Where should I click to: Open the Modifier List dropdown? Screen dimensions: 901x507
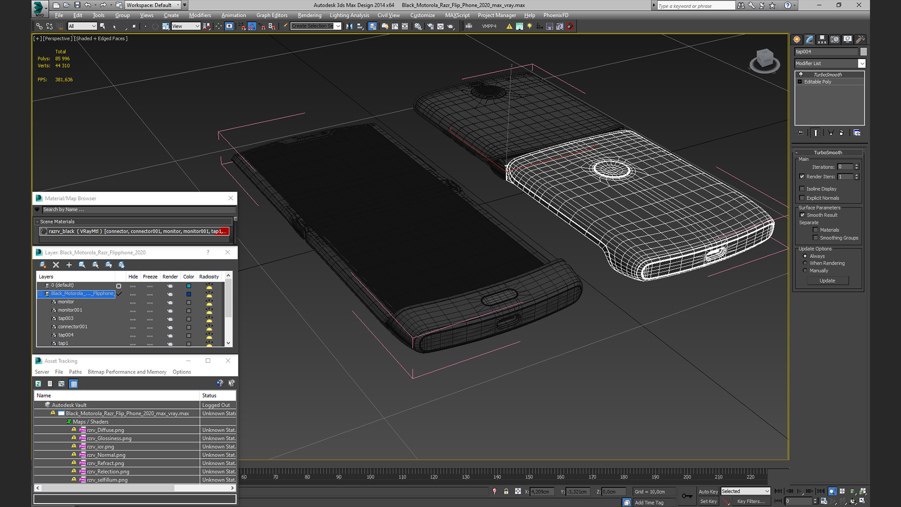click(862, 63)
